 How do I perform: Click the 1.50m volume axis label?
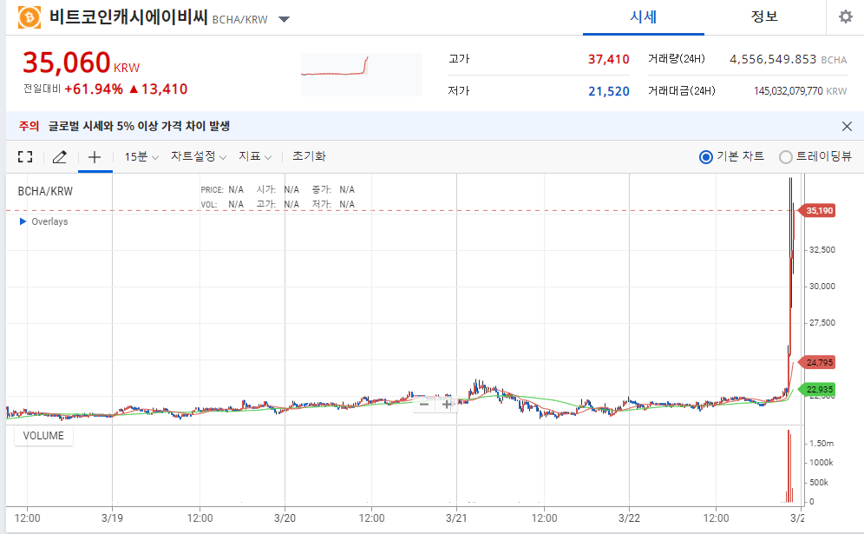click(x=821, y=444)
